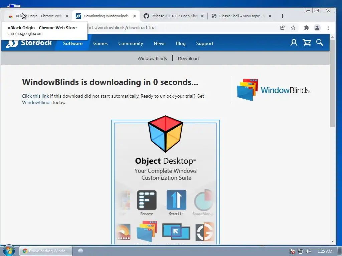
Task: Open the Release 4.4.160 Open-Shell tab
Action: pyautogui.click(x=174, y=16)
